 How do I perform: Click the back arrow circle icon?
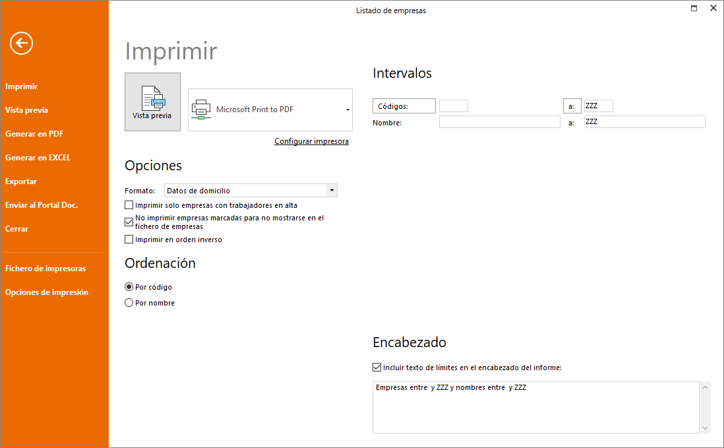pos(21,44)
